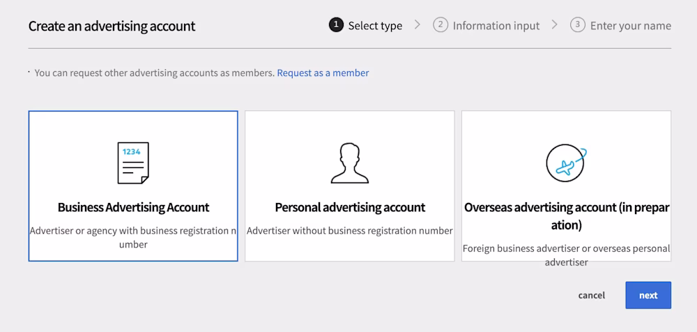Click the 'Create an advertising account' heading
697x332 pixels.
tap(112, 26)
